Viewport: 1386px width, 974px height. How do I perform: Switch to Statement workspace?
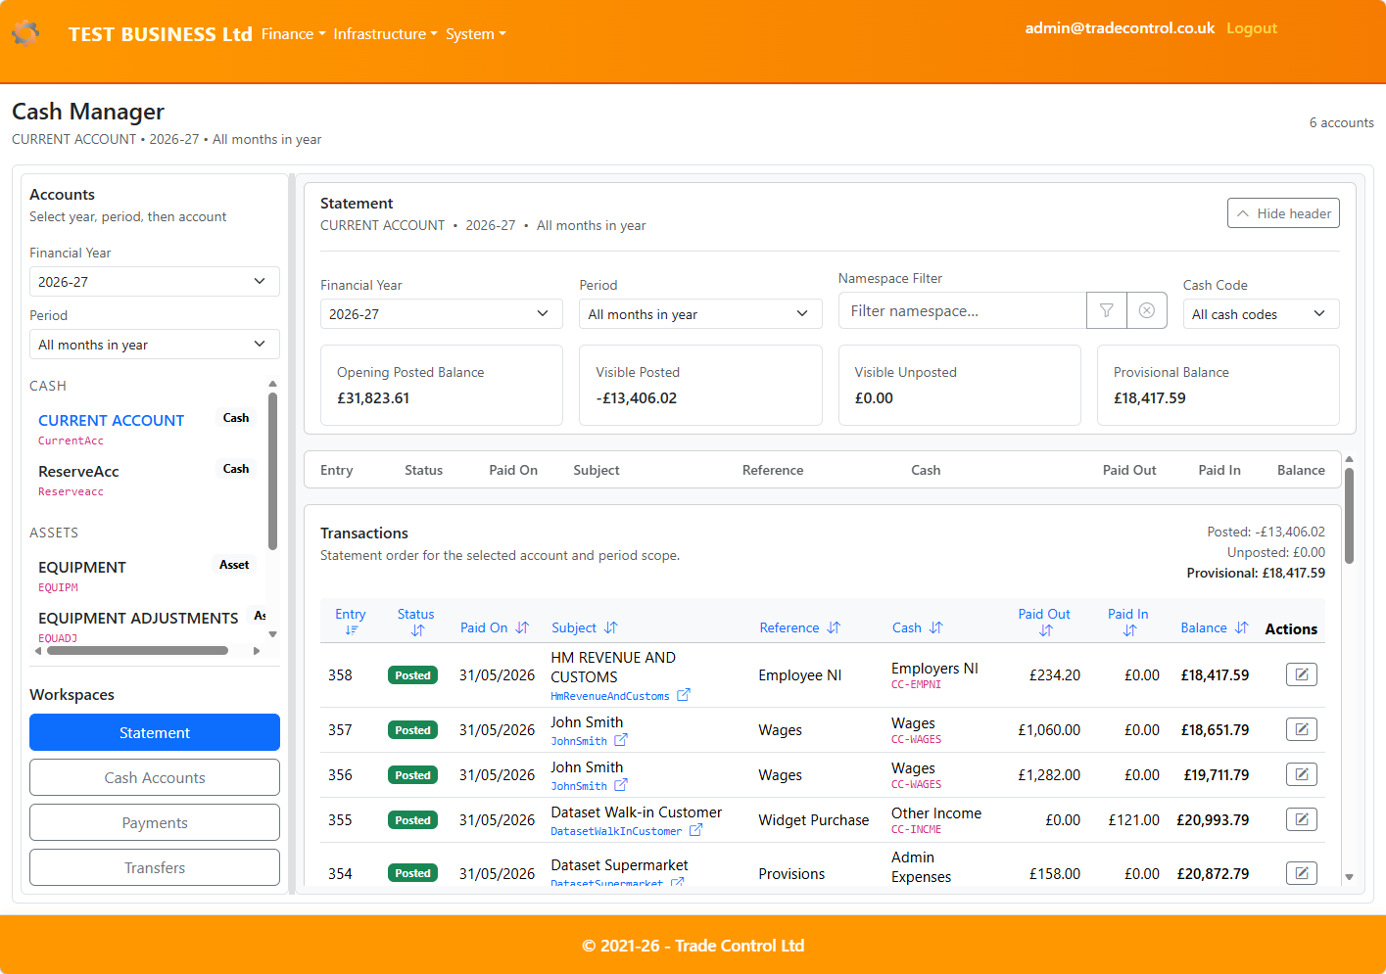pyautogui.click(x=155, y=732)
